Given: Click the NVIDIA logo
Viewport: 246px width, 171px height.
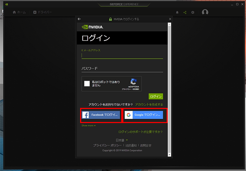Looking at the screenshot, I should [92, 27].
